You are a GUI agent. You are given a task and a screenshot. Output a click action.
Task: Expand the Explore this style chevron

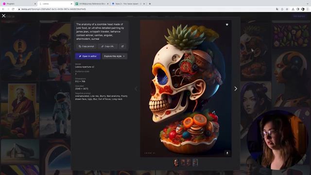124,56
